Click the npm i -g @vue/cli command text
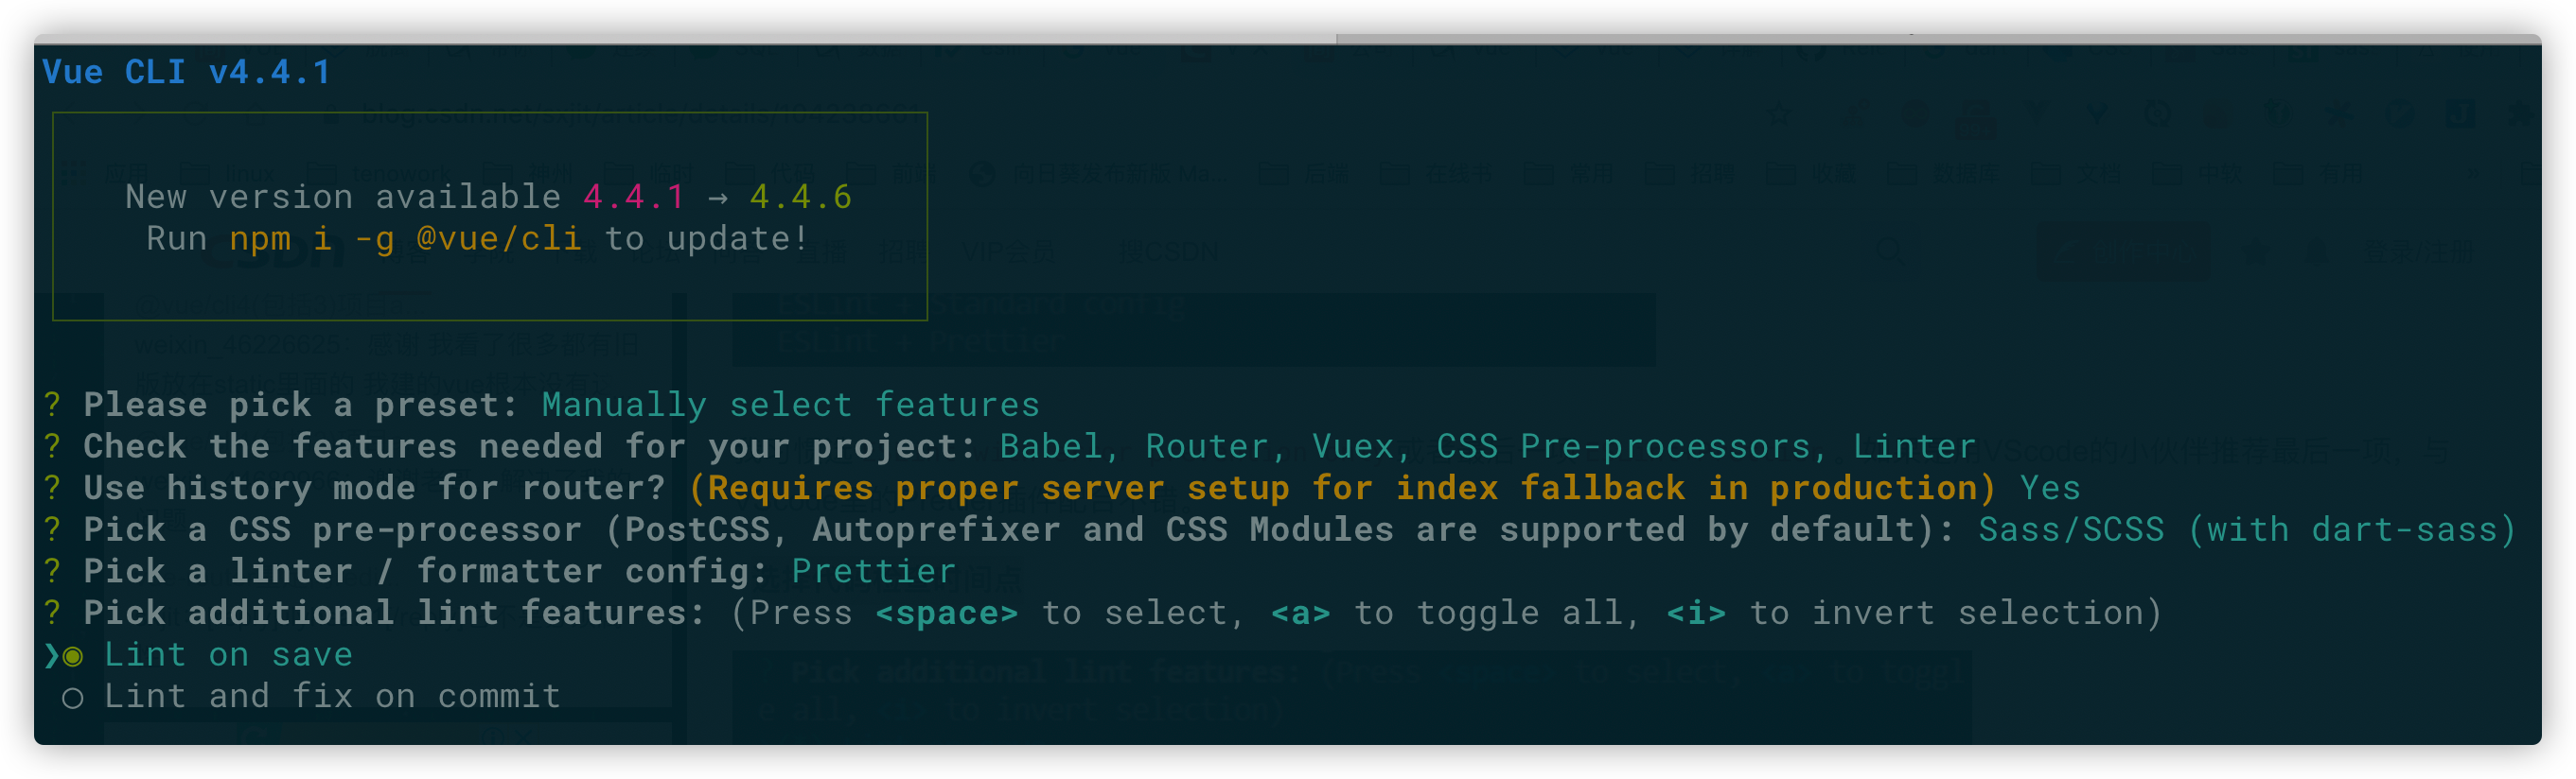The height and width of the screenshot is (779, 2576). point(406,240)
